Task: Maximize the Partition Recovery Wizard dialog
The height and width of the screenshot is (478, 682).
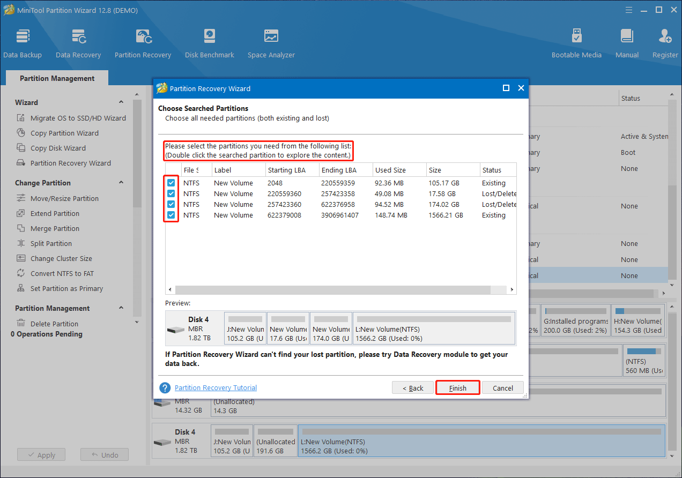Action: [506, 88]
